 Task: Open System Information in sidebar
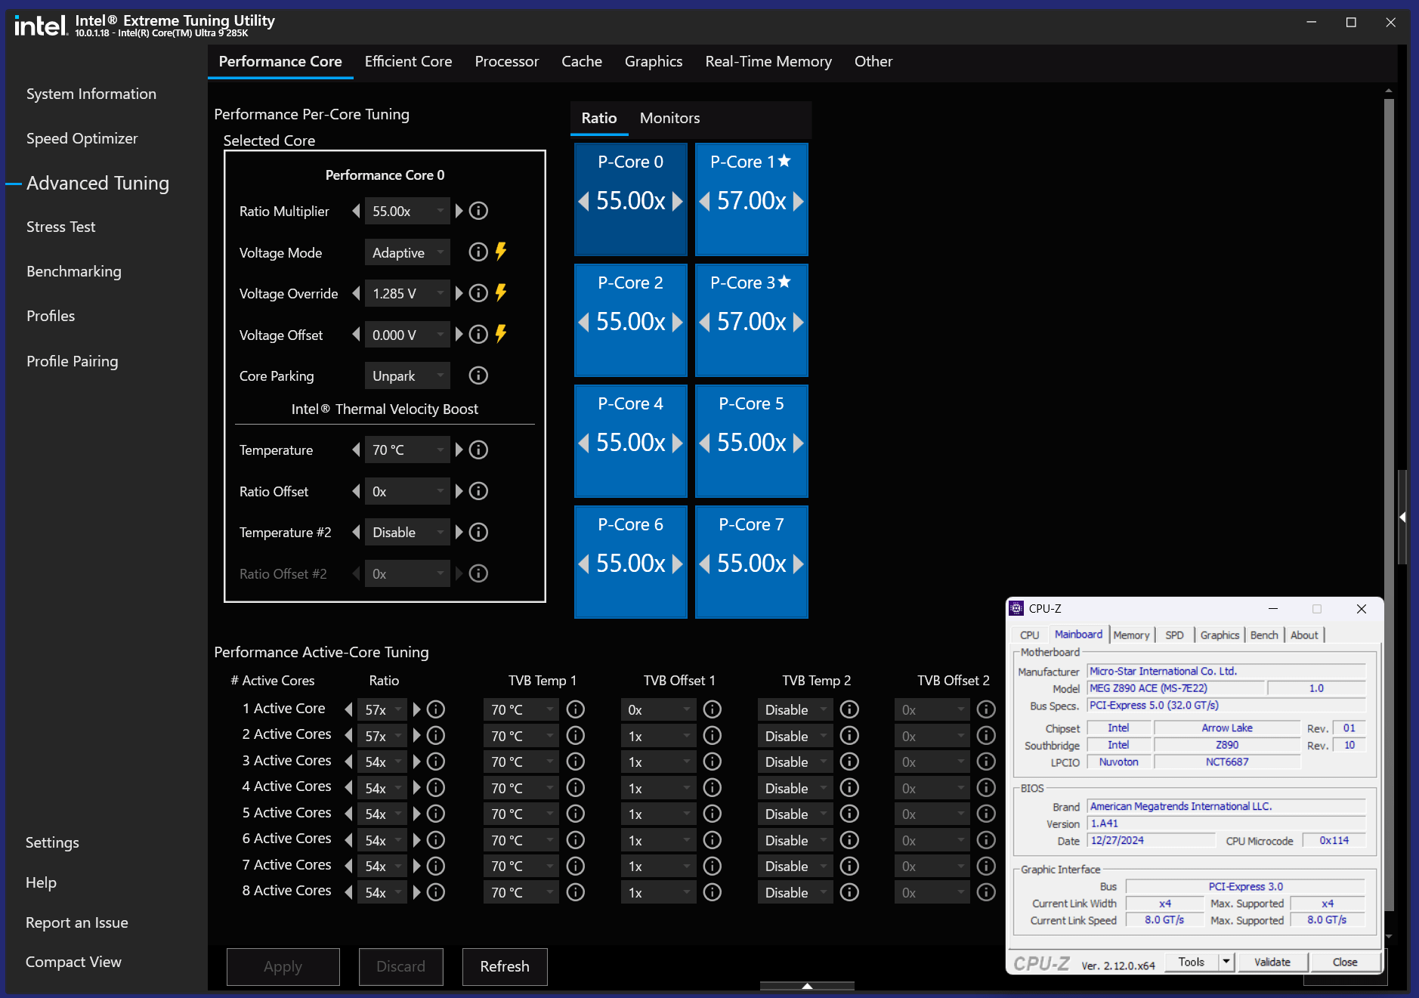(91, 94)
